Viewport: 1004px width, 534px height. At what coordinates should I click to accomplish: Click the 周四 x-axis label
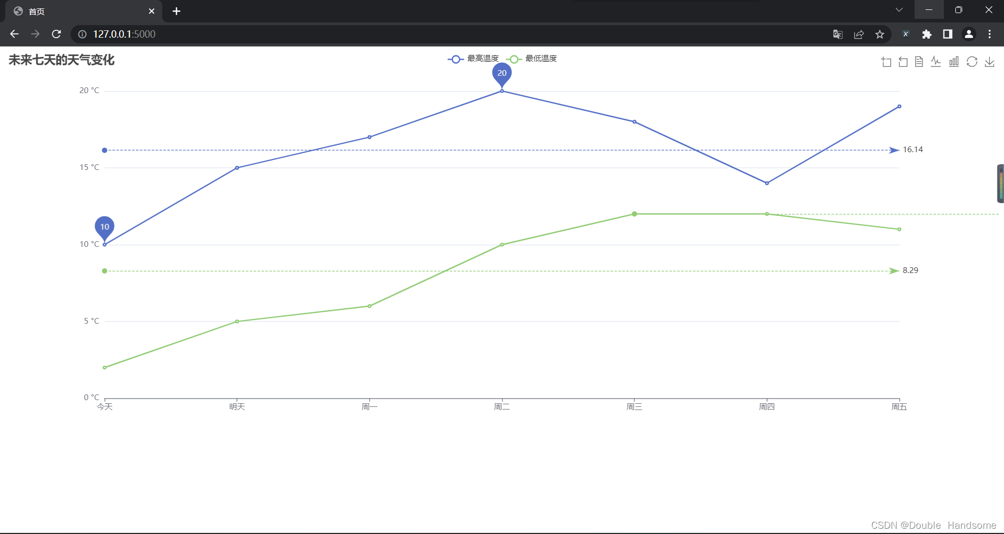pos(767,406)
